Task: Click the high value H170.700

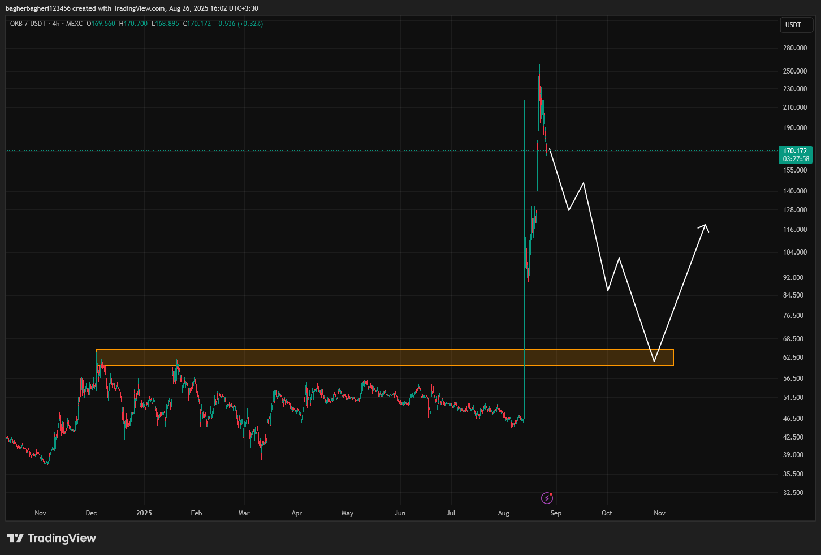Action: (x=133, y=24)
